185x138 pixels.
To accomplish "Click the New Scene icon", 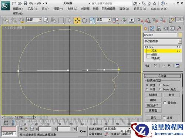I will click(14, 3).
